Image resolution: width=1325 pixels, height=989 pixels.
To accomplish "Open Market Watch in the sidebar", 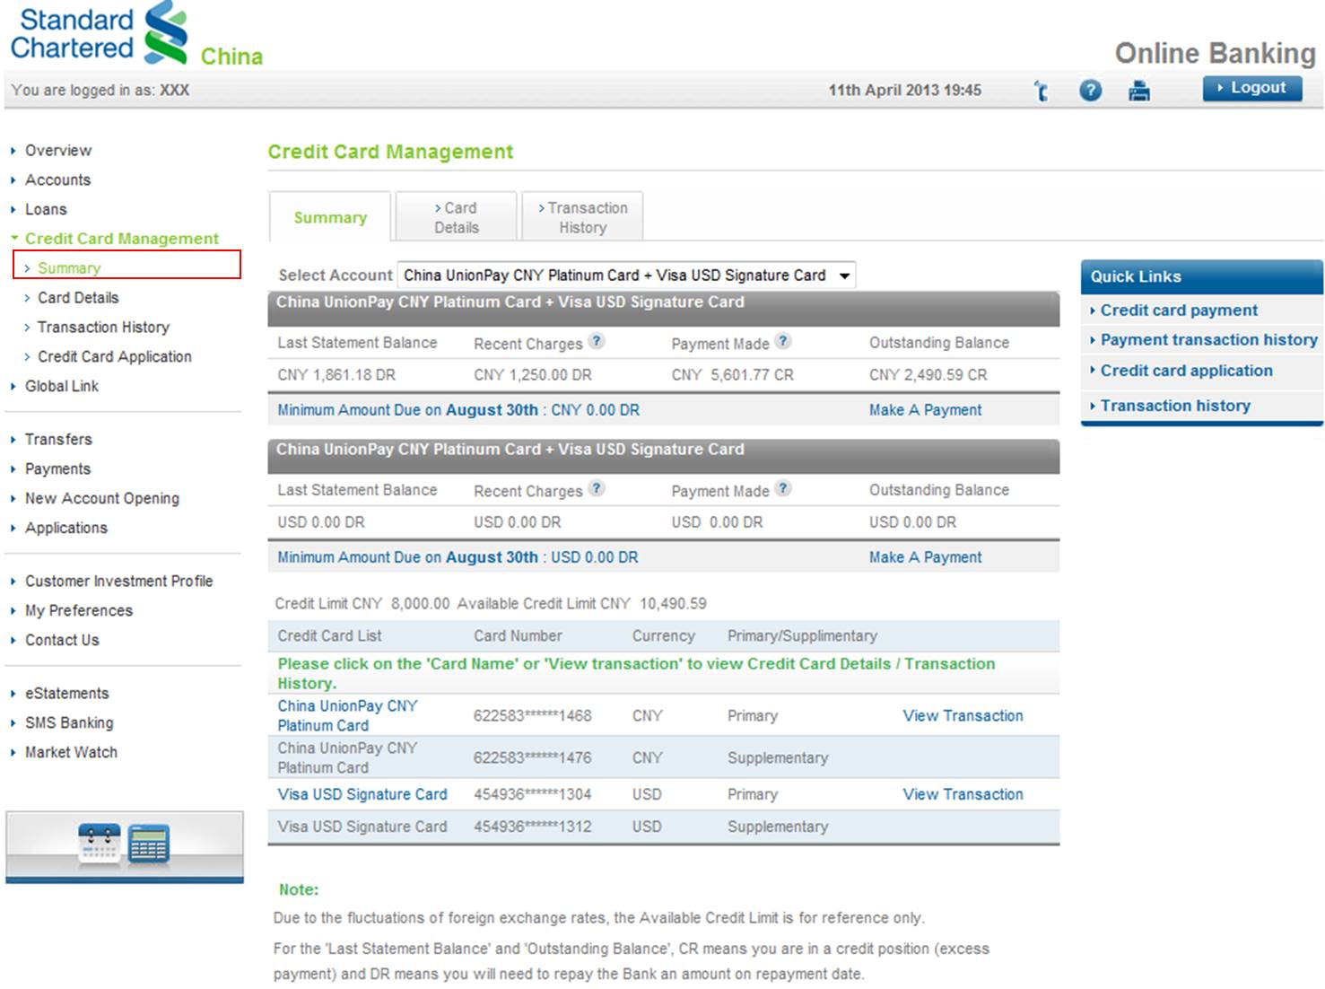I will (71, 752).
